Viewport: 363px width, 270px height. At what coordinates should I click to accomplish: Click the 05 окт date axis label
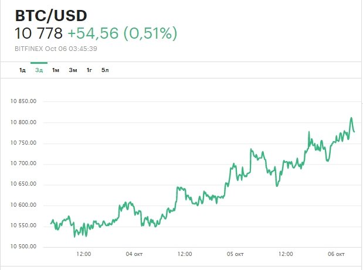point(235,254)
